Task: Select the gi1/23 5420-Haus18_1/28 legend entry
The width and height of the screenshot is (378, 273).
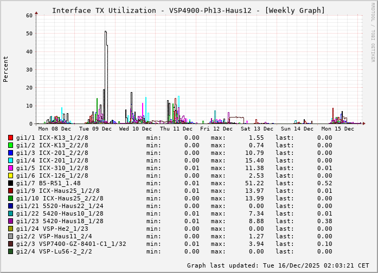Action: point(60,221)
